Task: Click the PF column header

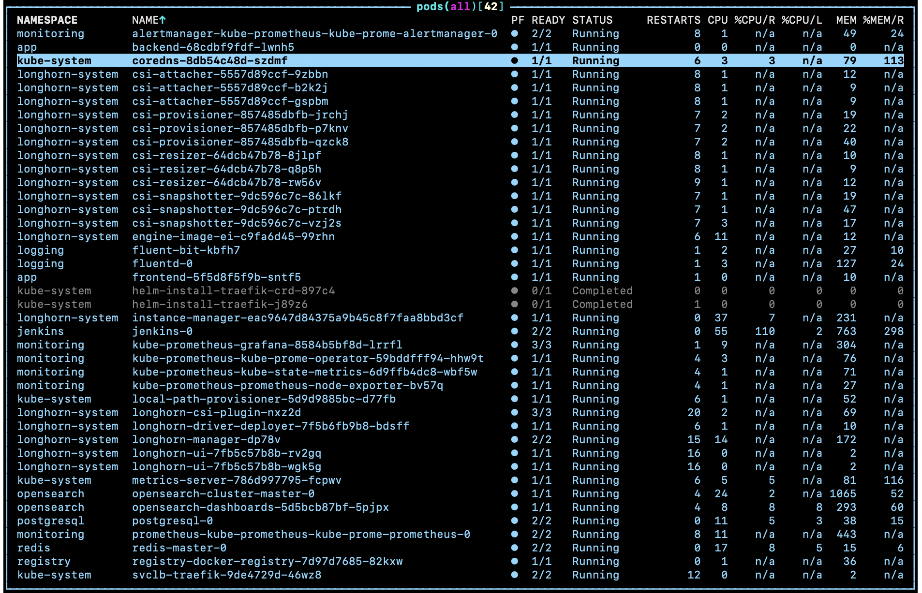Action: tap(518, 20)
